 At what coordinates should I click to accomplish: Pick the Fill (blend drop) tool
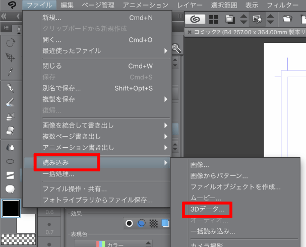[x=10, y=147]
